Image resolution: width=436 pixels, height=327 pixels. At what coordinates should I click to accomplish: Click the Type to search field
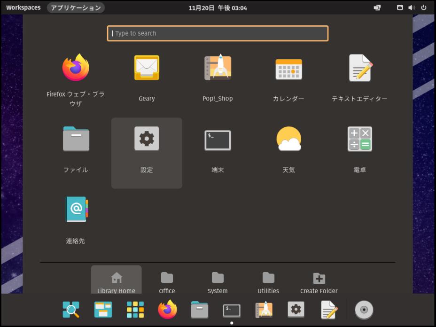tap(218, 33)
